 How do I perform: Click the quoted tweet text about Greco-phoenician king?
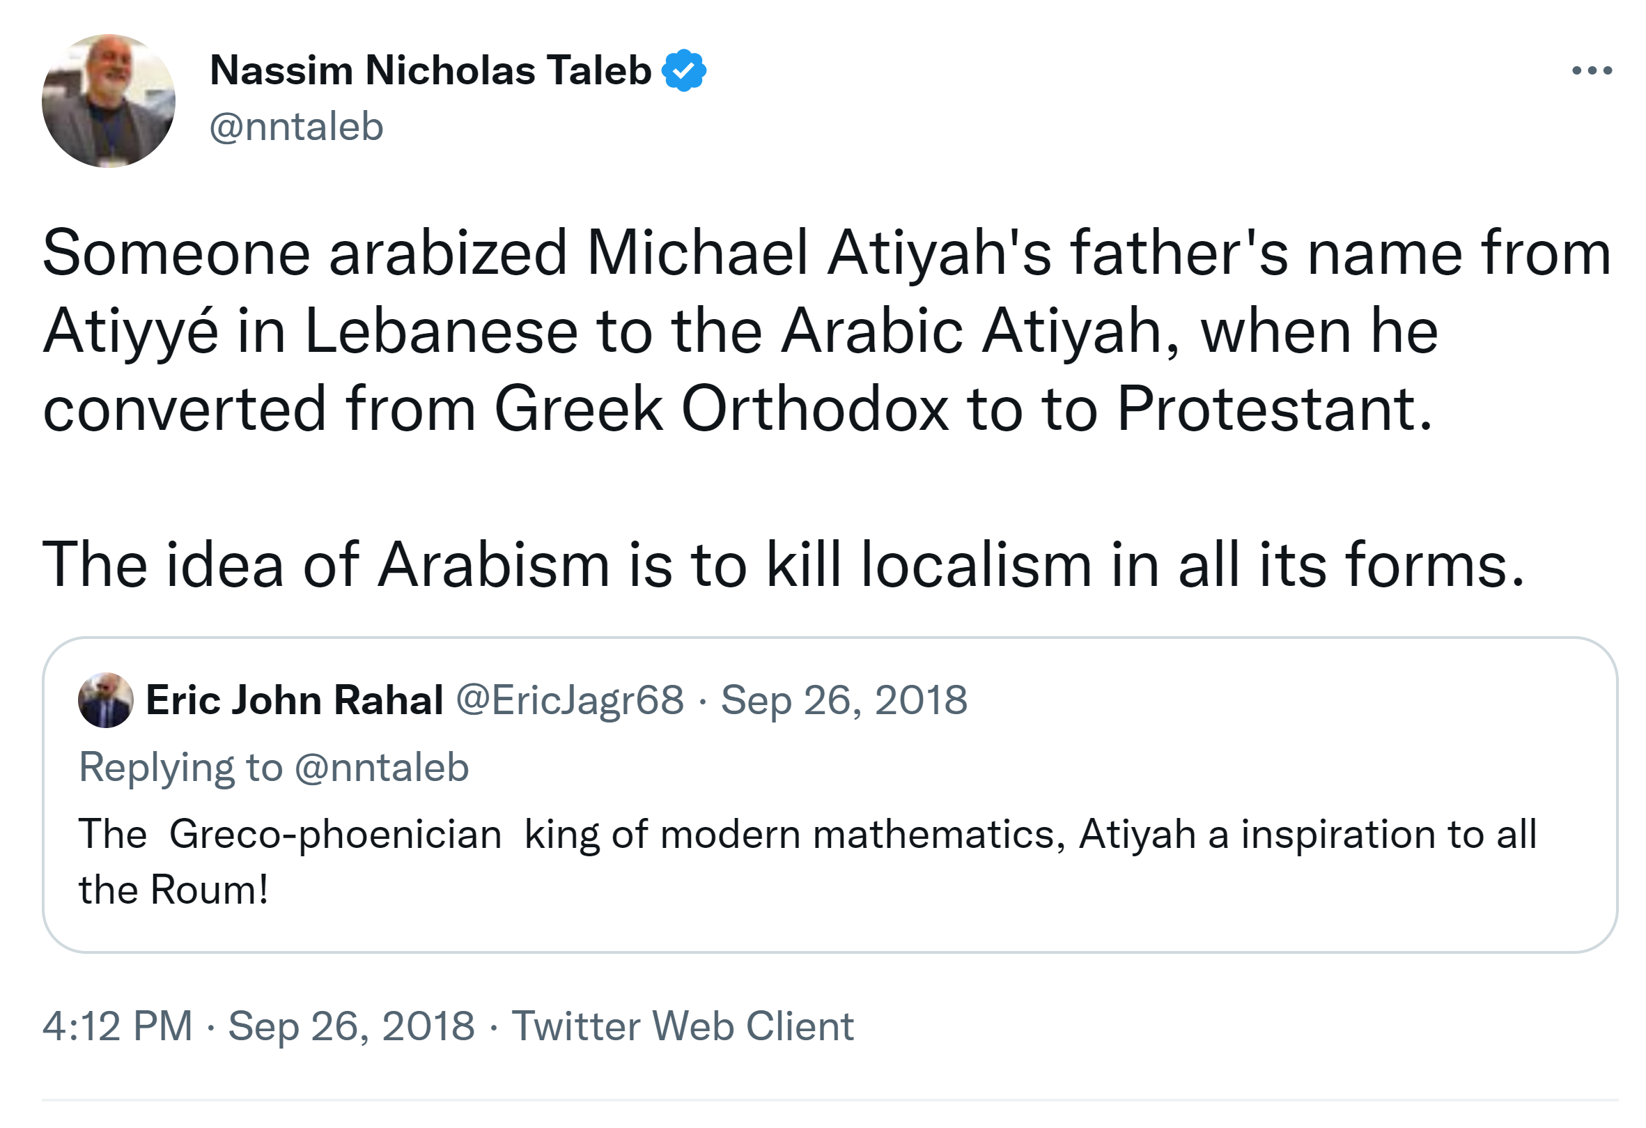click(807, 834)
